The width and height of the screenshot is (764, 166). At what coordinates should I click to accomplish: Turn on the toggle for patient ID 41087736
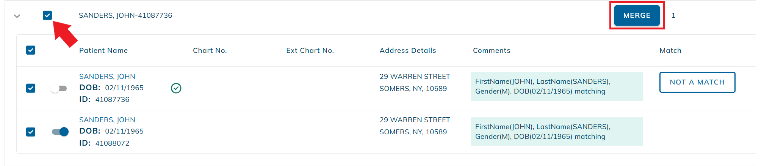pos(59,89)
